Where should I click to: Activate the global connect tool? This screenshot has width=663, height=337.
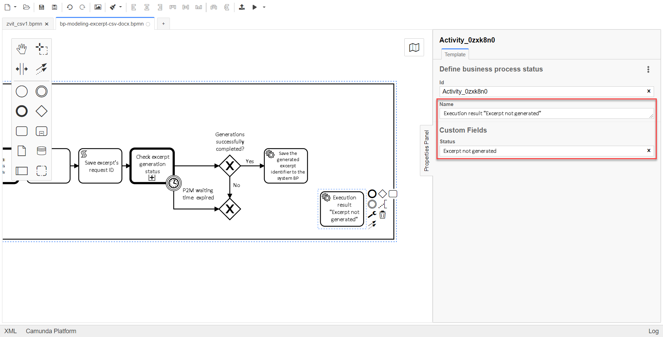click(x=41, y=69)
